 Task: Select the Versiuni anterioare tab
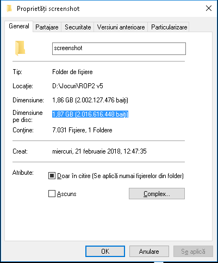pyautogui.click(x=121, y=27)
